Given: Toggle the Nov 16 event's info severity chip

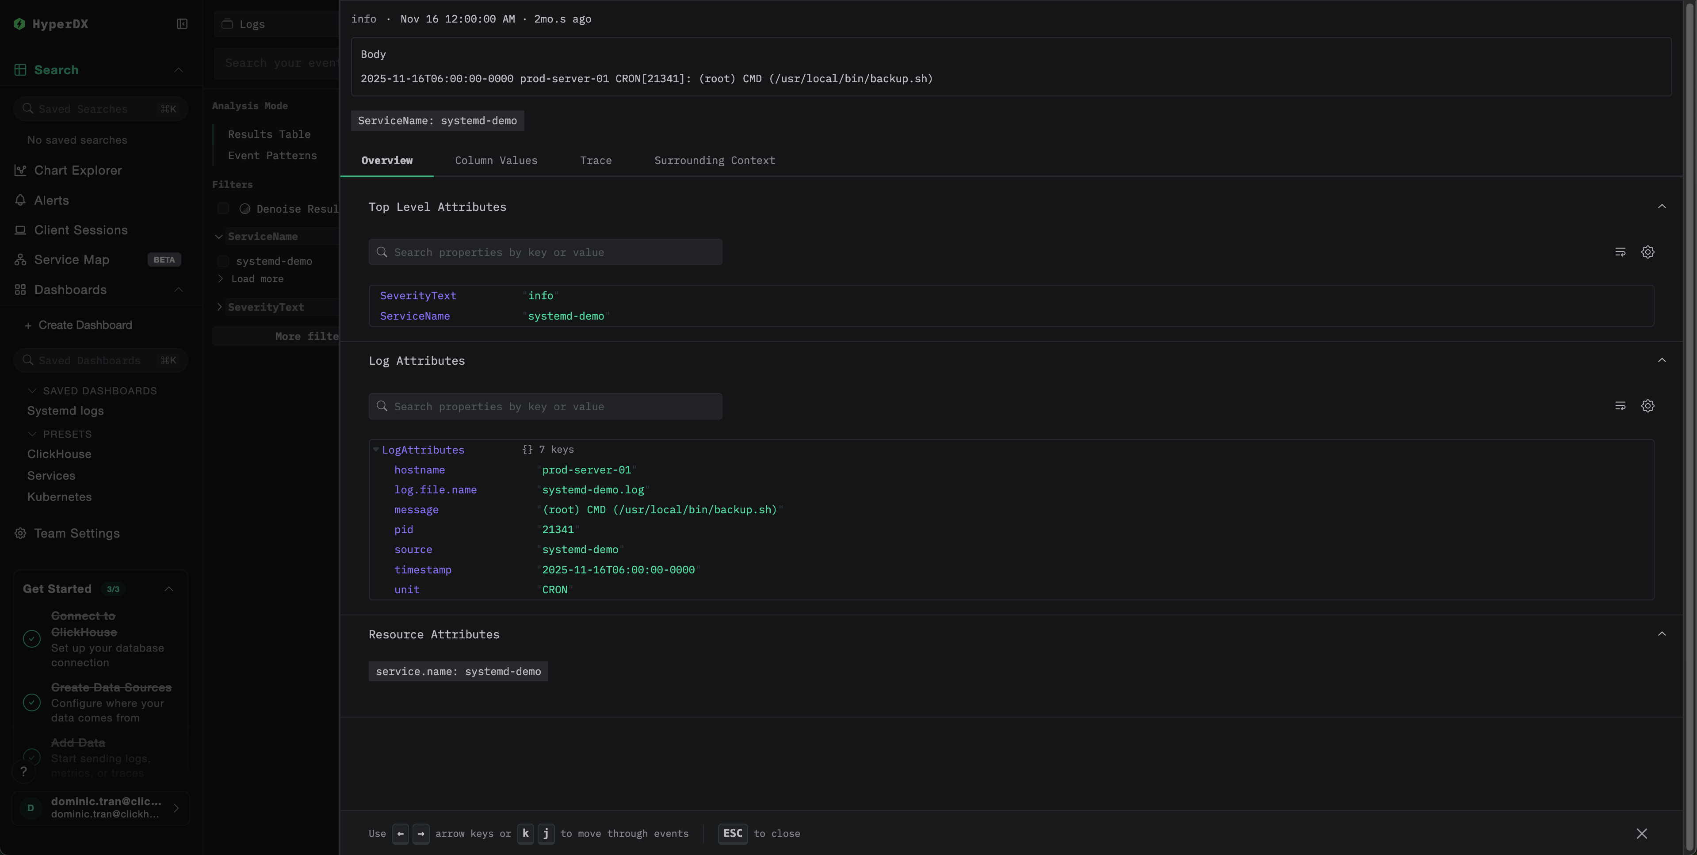Looking at the screenshot, I should [x=363, y=19].
